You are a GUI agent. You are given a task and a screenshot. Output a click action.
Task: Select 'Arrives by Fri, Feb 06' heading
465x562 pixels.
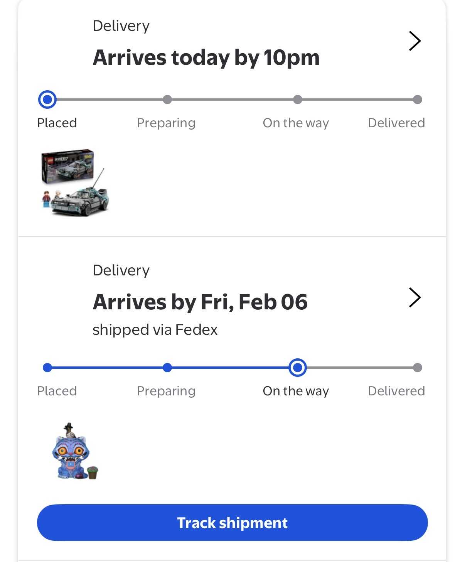[x=200, y=302]
